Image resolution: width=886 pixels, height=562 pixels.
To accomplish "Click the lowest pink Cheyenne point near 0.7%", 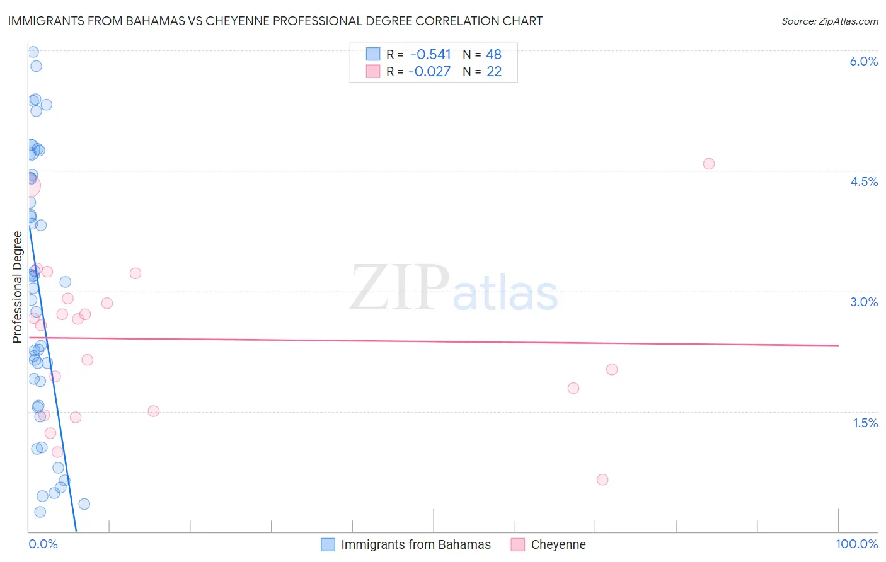I will [602, 479].
